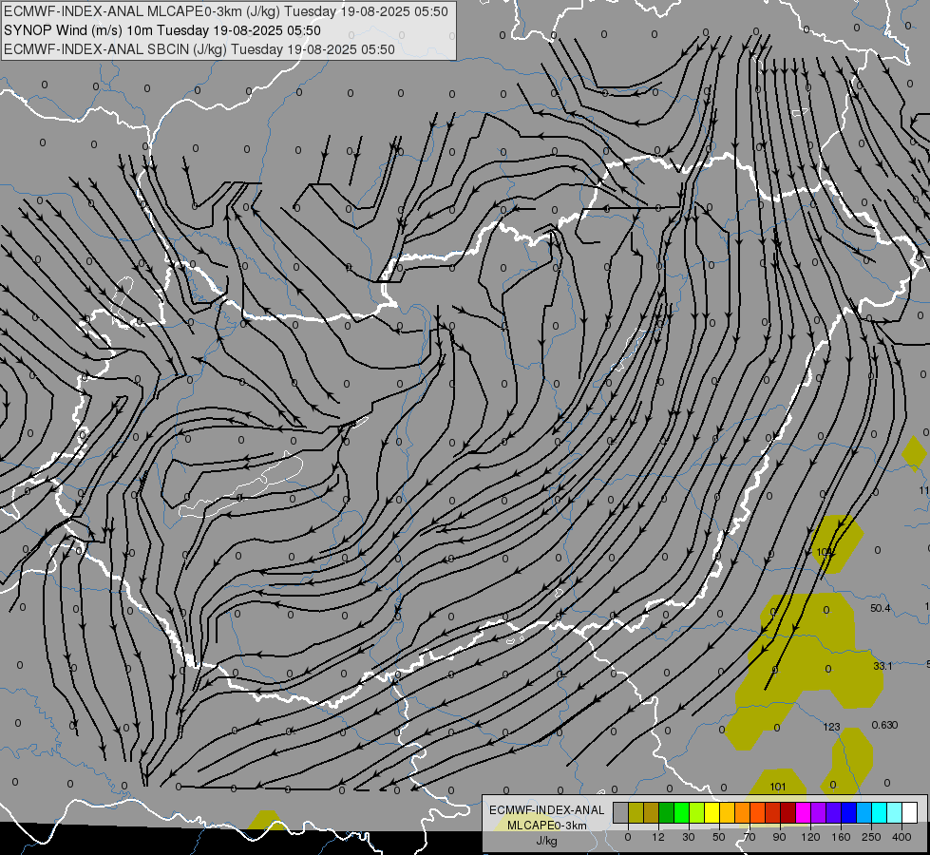Click the legend tick label '12'
930x855 pixels.
tap(658, 837)
